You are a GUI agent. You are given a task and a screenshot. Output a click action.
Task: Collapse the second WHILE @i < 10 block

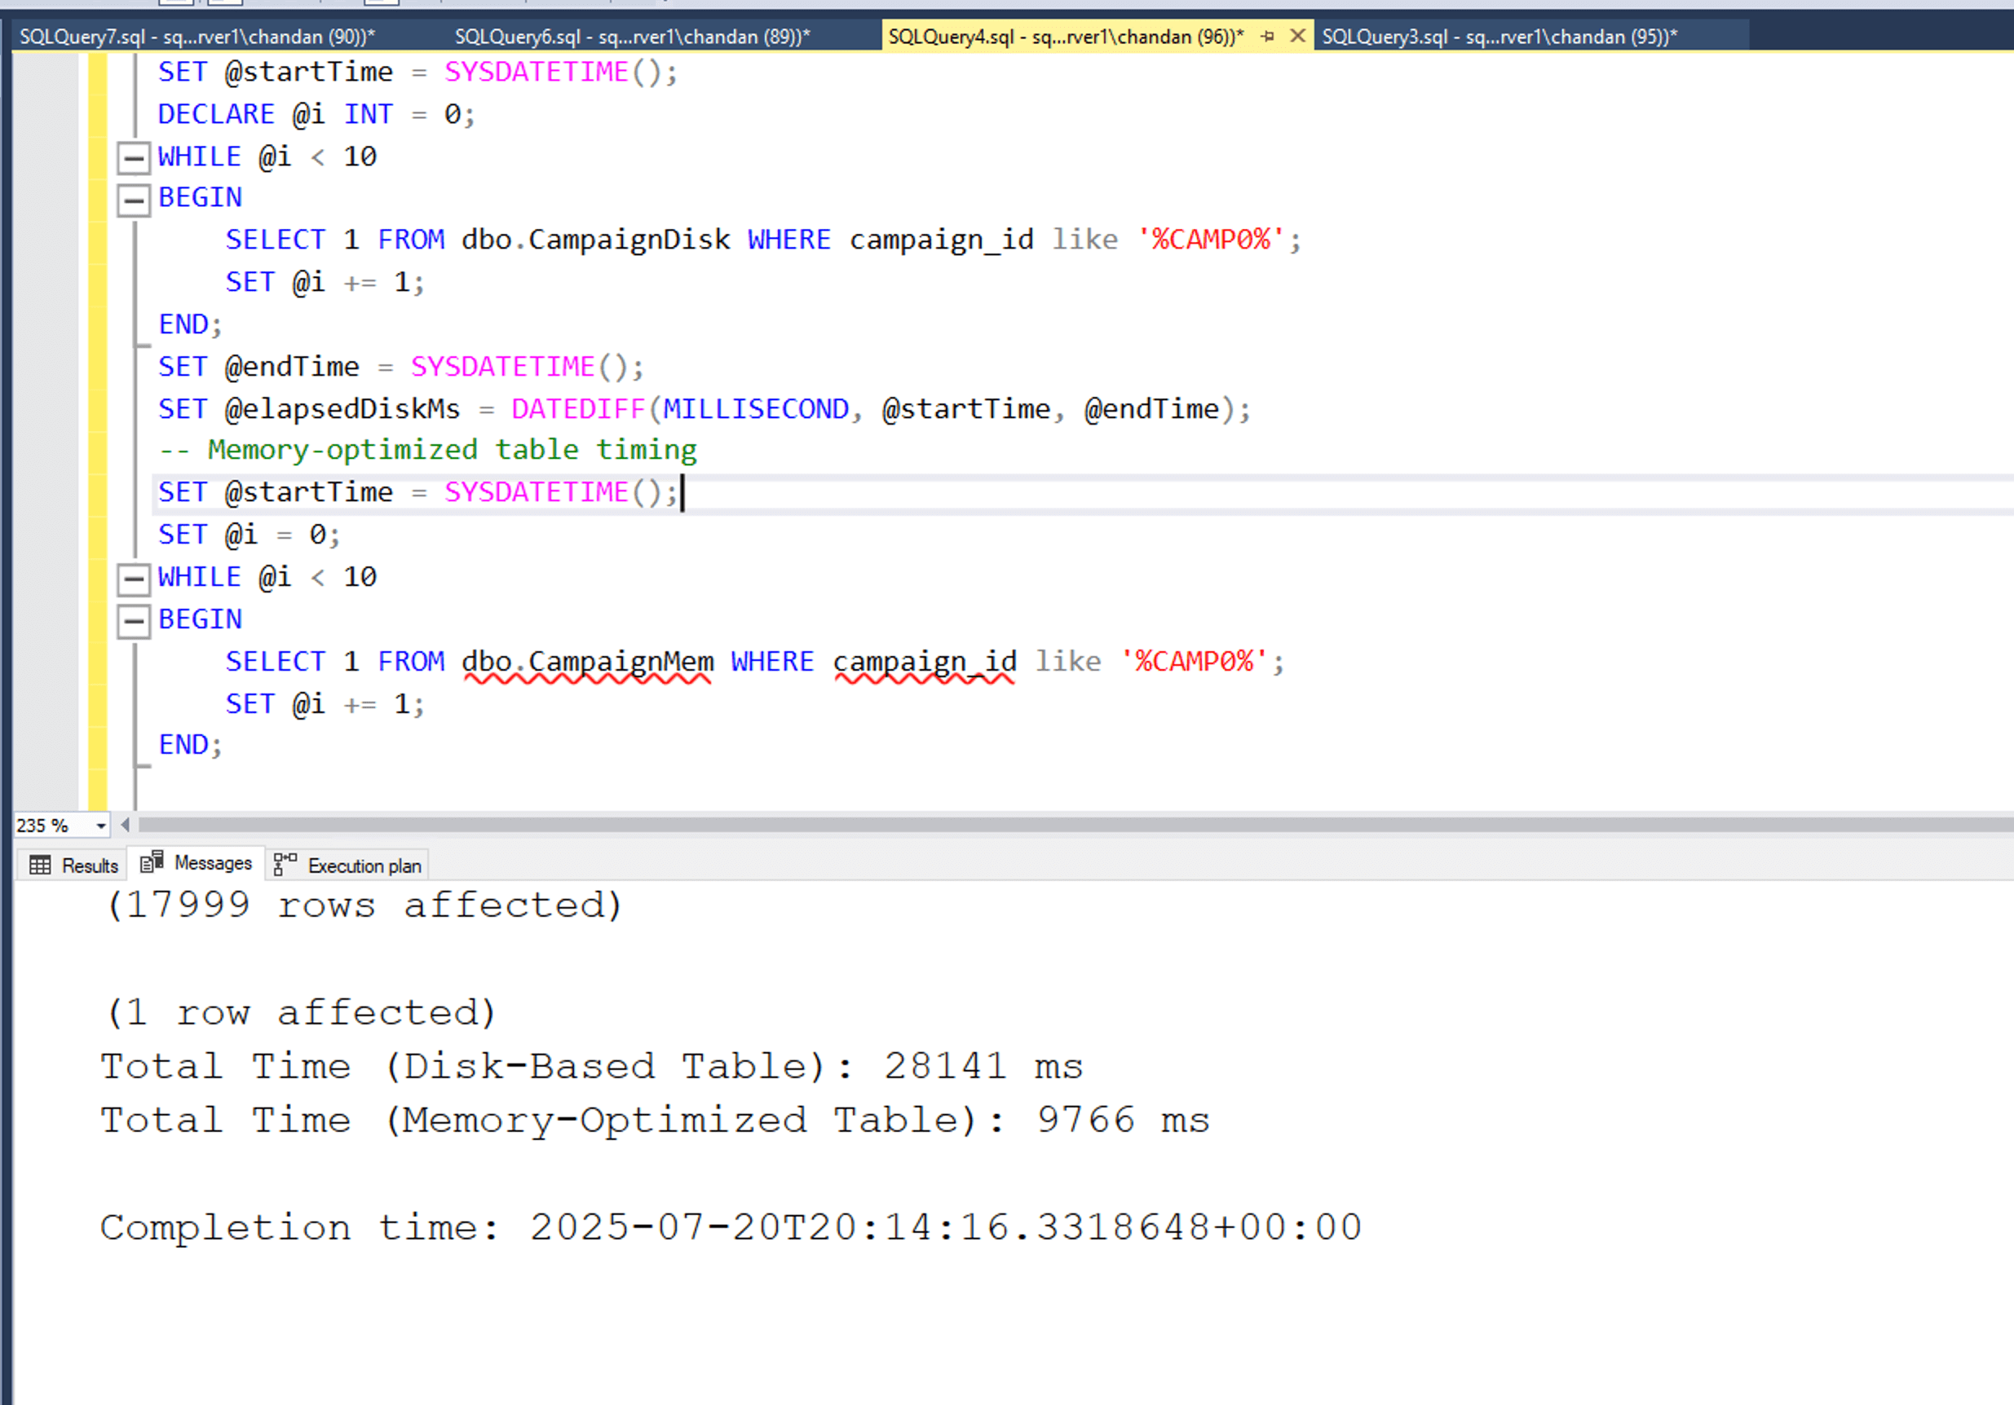coord(134,579)
